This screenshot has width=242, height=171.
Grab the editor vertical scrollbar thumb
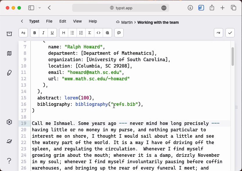pos(233,57)
